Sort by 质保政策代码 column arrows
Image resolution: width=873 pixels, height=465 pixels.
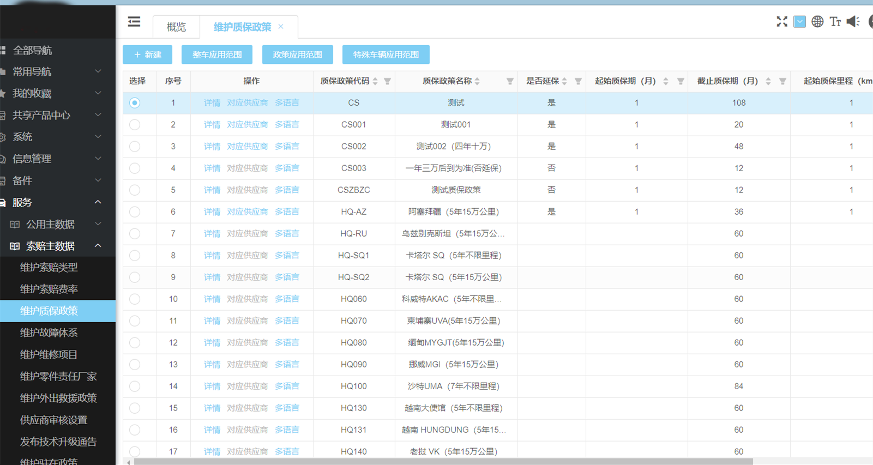point(375,81)
